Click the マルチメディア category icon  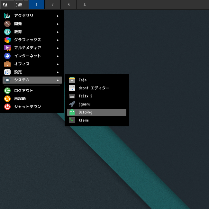[7, 48]
